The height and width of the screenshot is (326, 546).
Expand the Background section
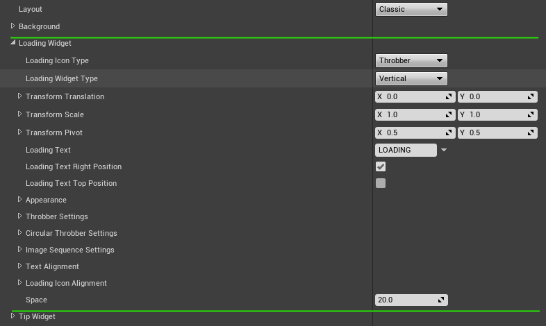[x=13, y=26]
